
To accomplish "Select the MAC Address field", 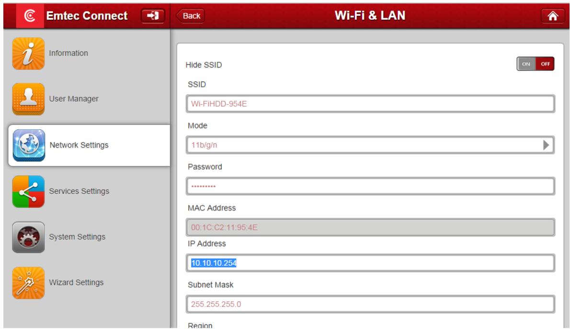I will click(370, 227).
